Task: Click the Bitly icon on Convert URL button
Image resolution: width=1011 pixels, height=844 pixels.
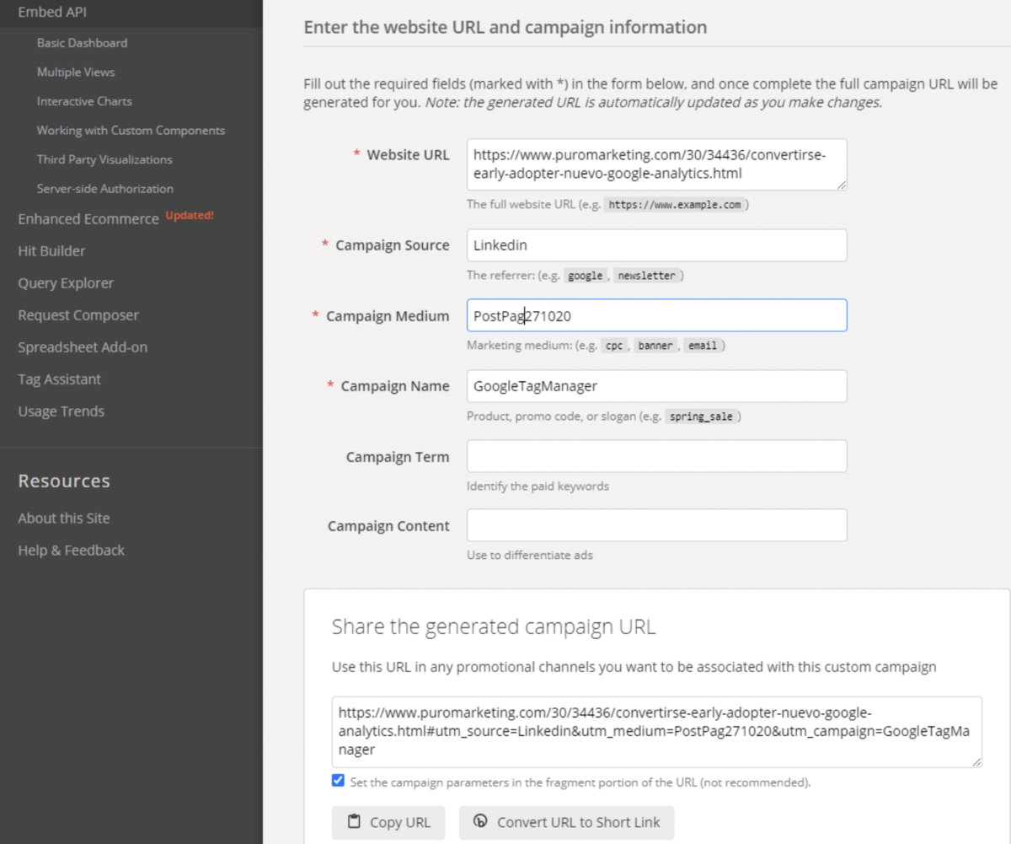Action: [481, 821]
